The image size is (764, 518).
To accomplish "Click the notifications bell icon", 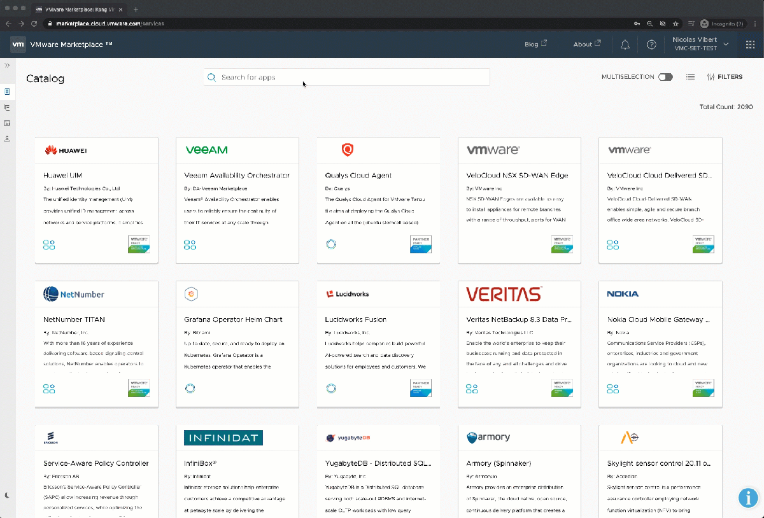I will coord(625,45).
